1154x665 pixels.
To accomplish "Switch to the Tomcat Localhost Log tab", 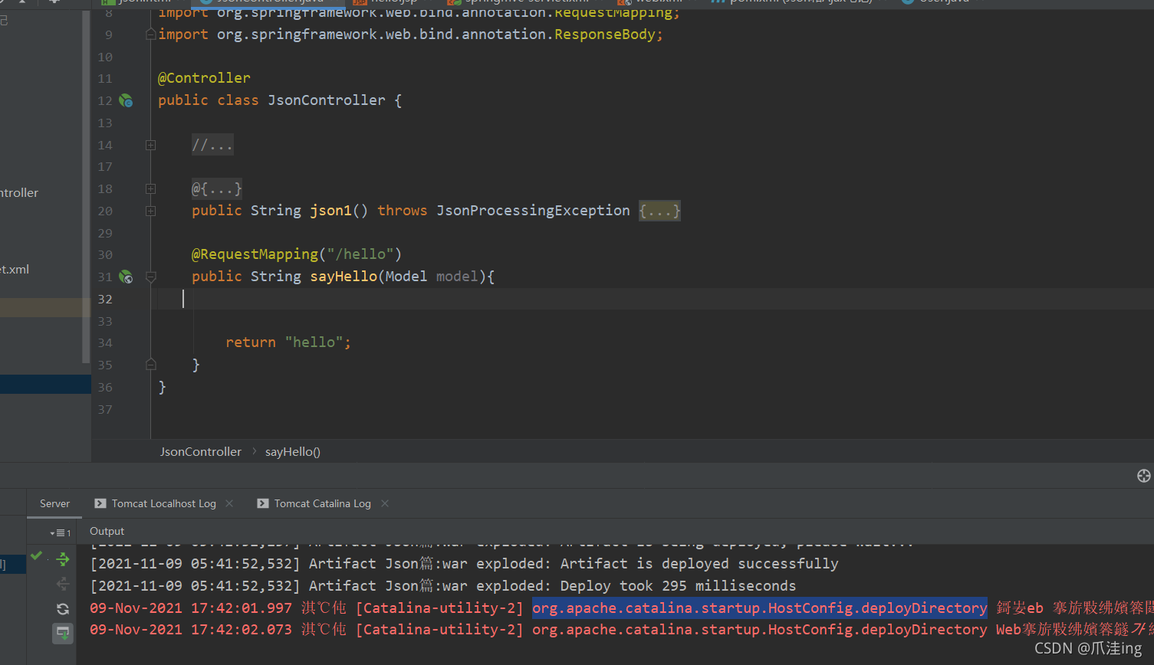I will (x=163, y=503).
